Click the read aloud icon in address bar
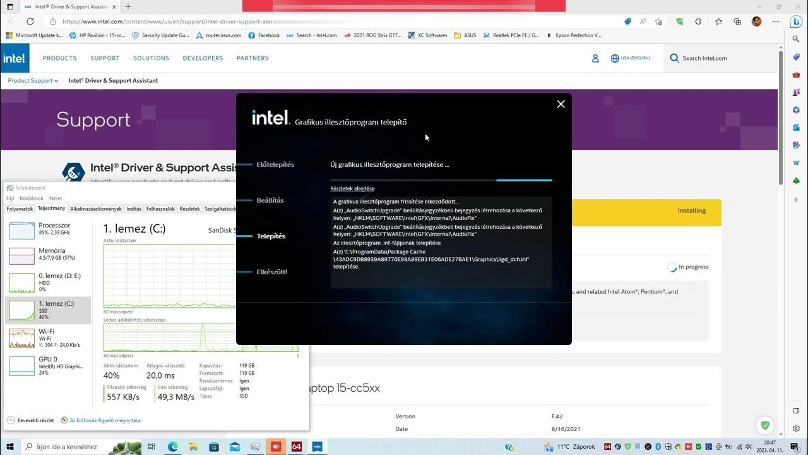Image resolution: width=808 pixels, height=455 pixels. click(x=643, y=21)
